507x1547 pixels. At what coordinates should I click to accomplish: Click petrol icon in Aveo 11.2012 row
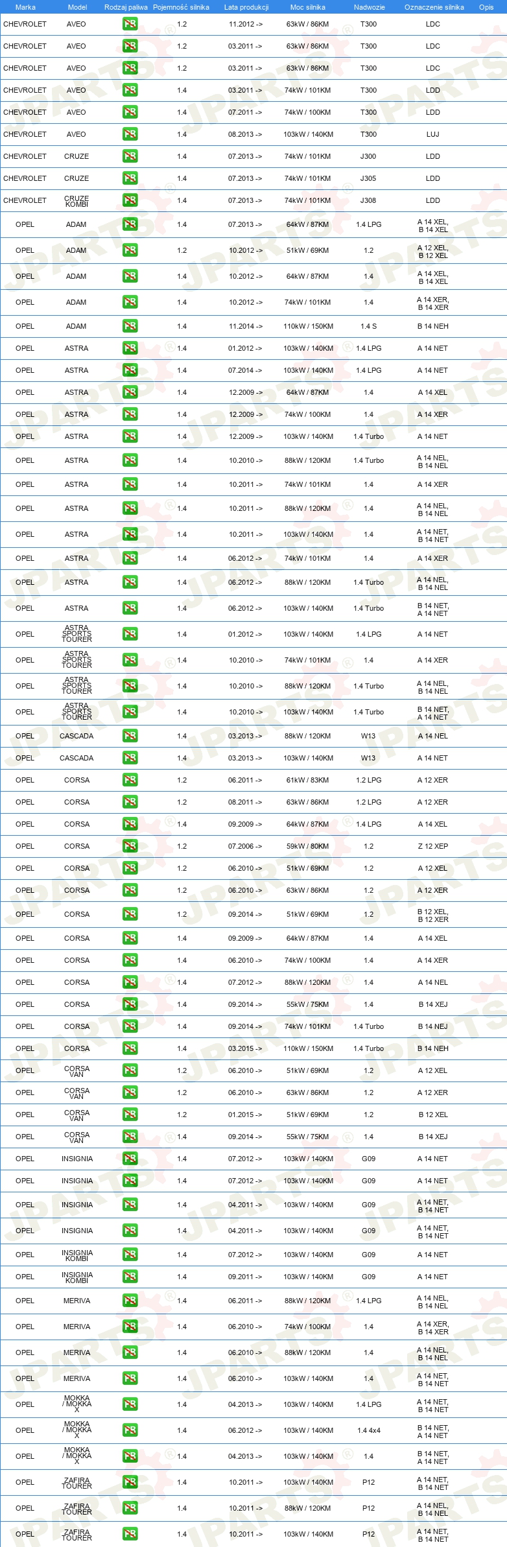tap(130, 24)
